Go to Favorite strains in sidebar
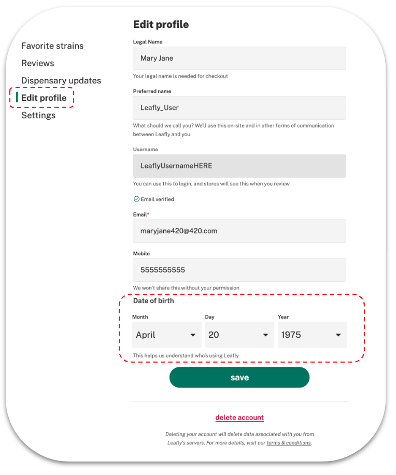 pos(52,46)
